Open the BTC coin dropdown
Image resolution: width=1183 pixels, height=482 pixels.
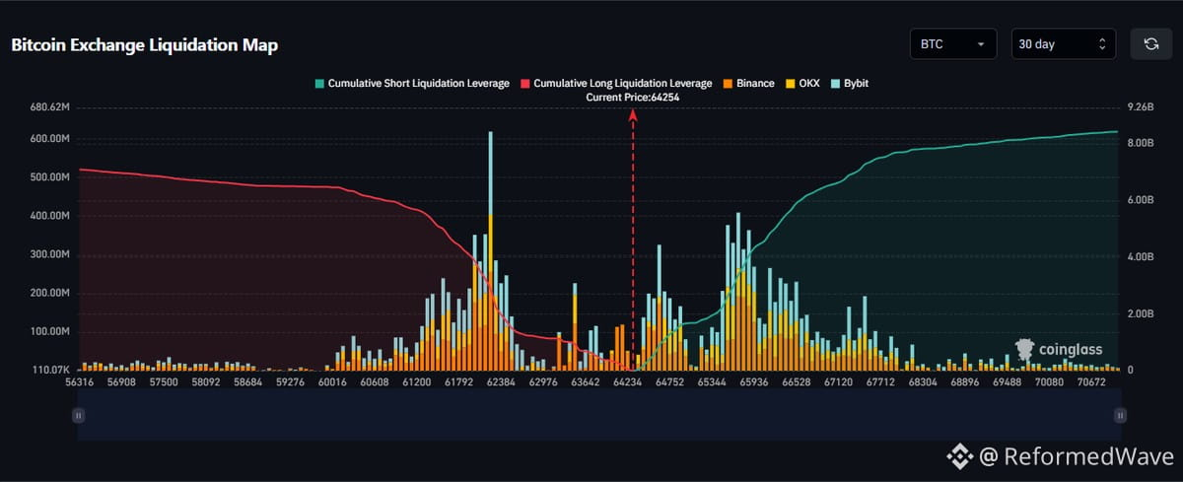[x=954, y=44]
